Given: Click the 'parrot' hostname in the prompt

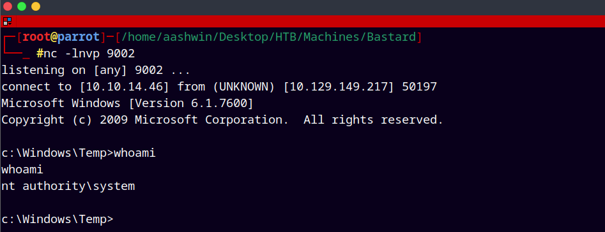Looking at the screenshot, I should 79,37.
